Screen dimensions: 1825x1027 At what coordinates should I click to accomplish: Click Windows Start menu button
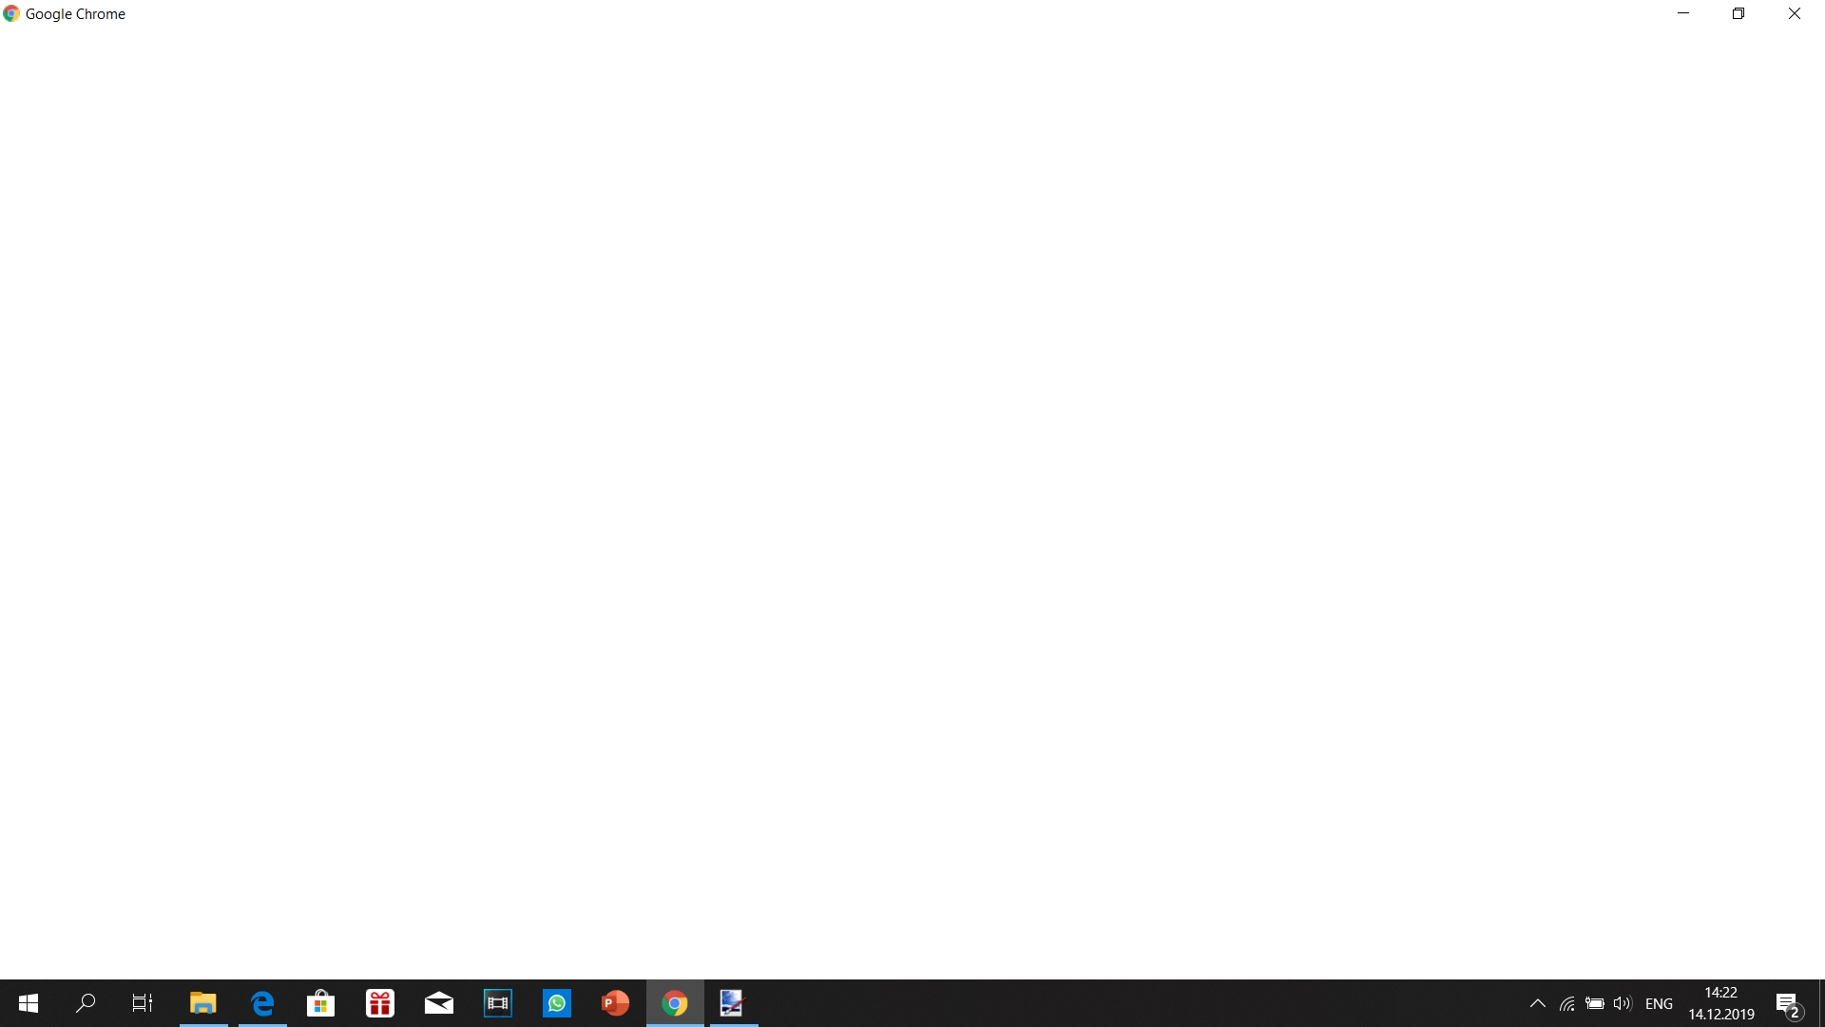tap(27, 1002)
